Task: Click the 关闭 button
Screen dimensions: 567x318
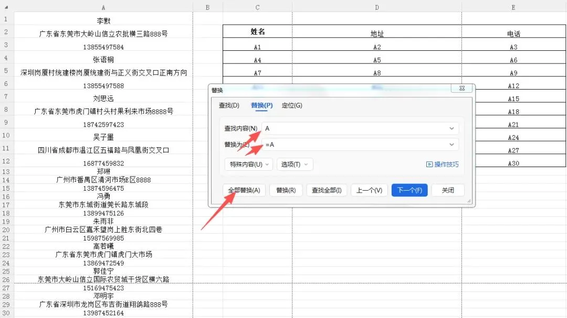Action: point(448,190)
